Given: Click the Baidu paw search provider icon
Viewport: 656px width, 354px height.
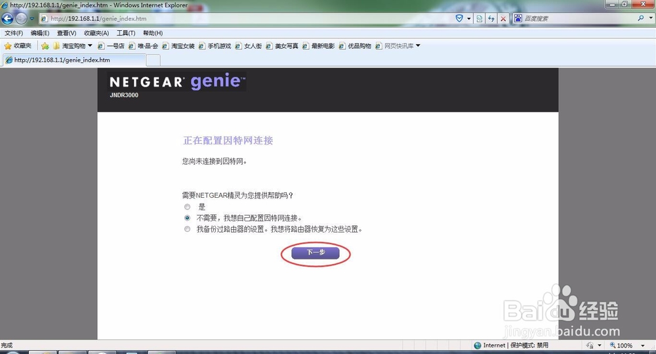Looking at the screenshot, I should 518,18.
